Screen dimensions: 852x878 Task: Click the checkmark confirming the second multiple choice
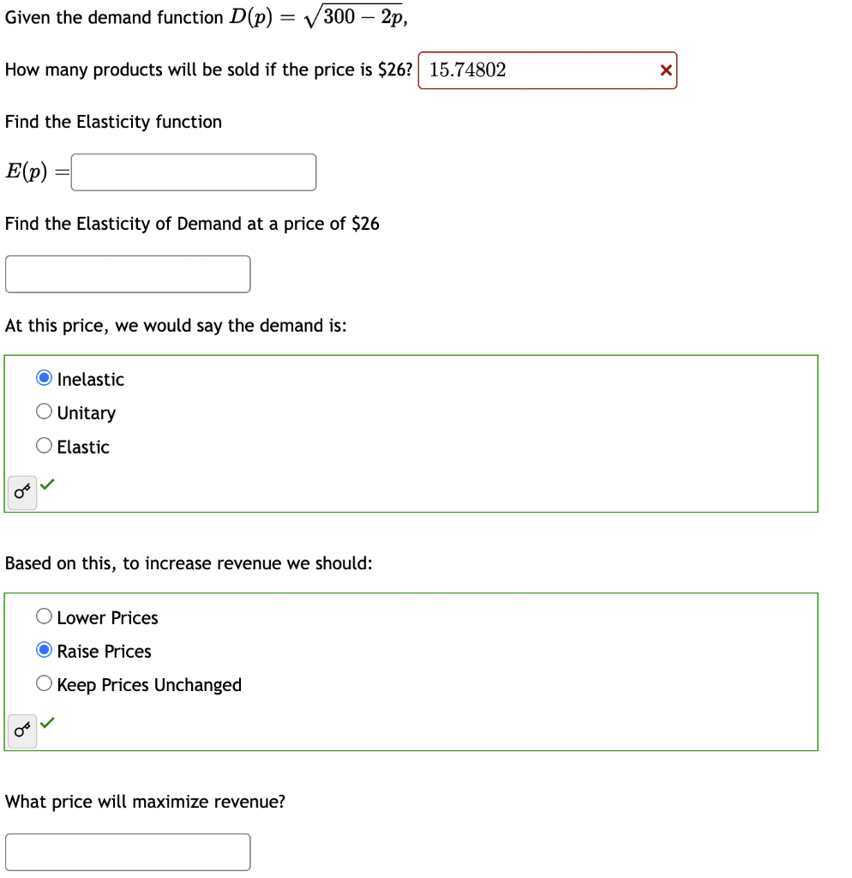[x=47, y=722]
